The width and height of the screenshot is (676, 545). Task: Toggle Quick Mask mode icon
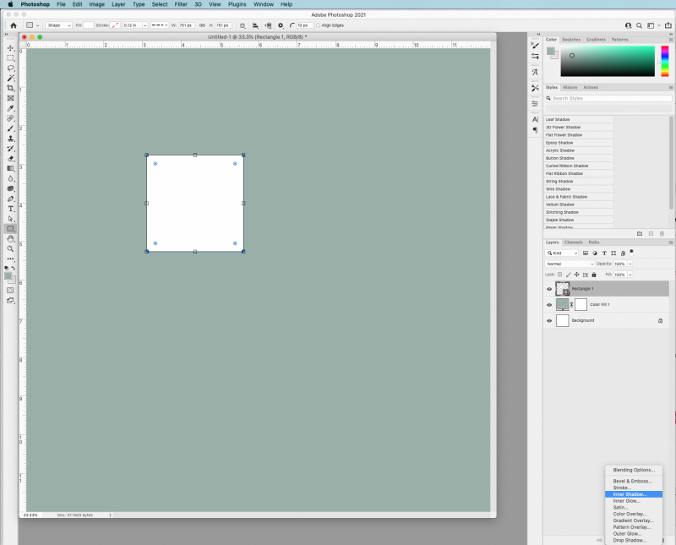pyautogui.click(x=10, y=291)
